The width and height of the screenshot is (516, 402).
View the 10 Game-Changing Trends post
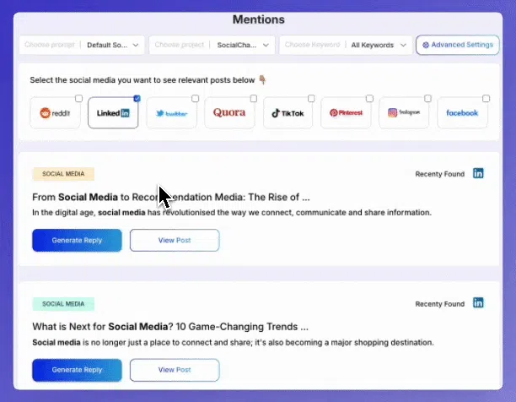coord(175,370)
